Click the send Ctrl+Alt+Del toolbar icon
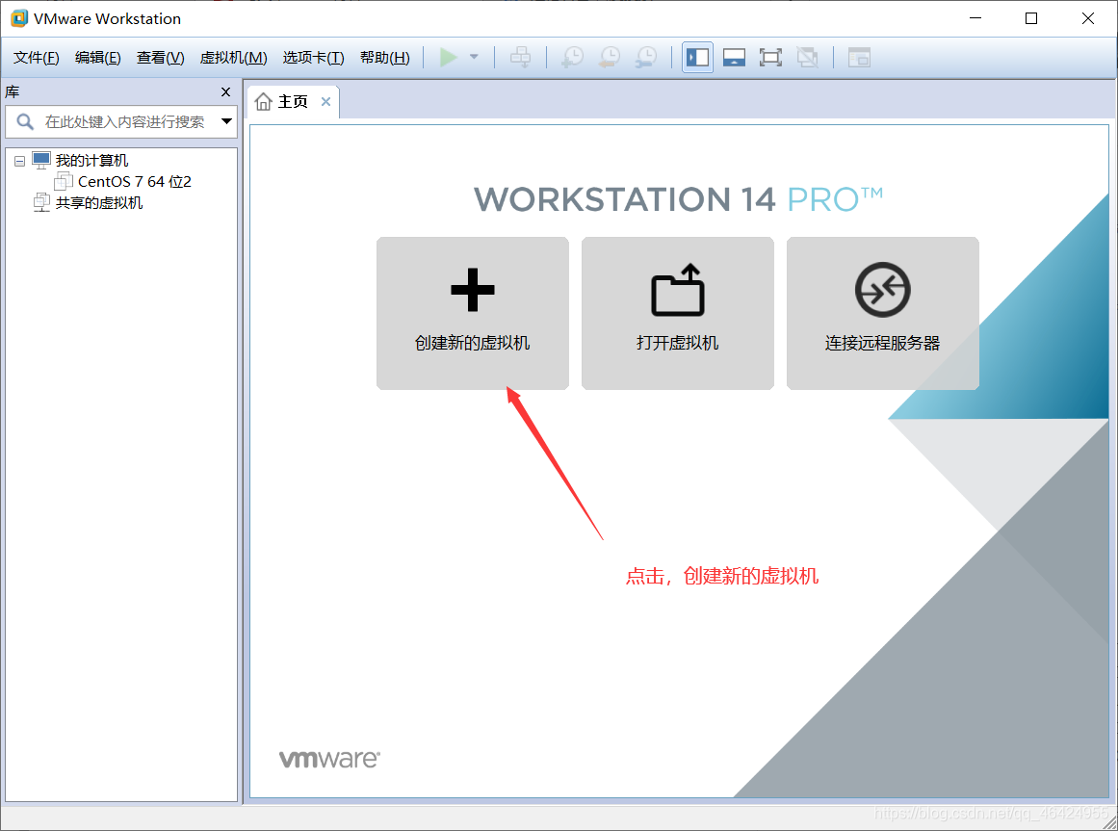The width and height of the screenshot is (1118, 831). (x=521, y=57)
